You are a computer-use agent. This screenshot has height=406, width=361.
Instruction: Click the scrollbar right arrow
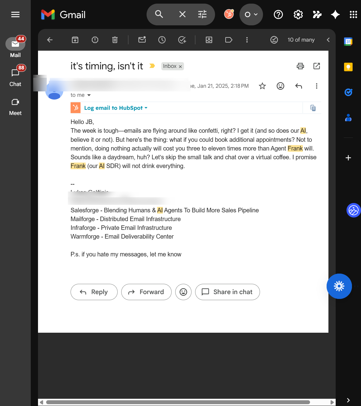pyautogui.click(x=332, y=402)
